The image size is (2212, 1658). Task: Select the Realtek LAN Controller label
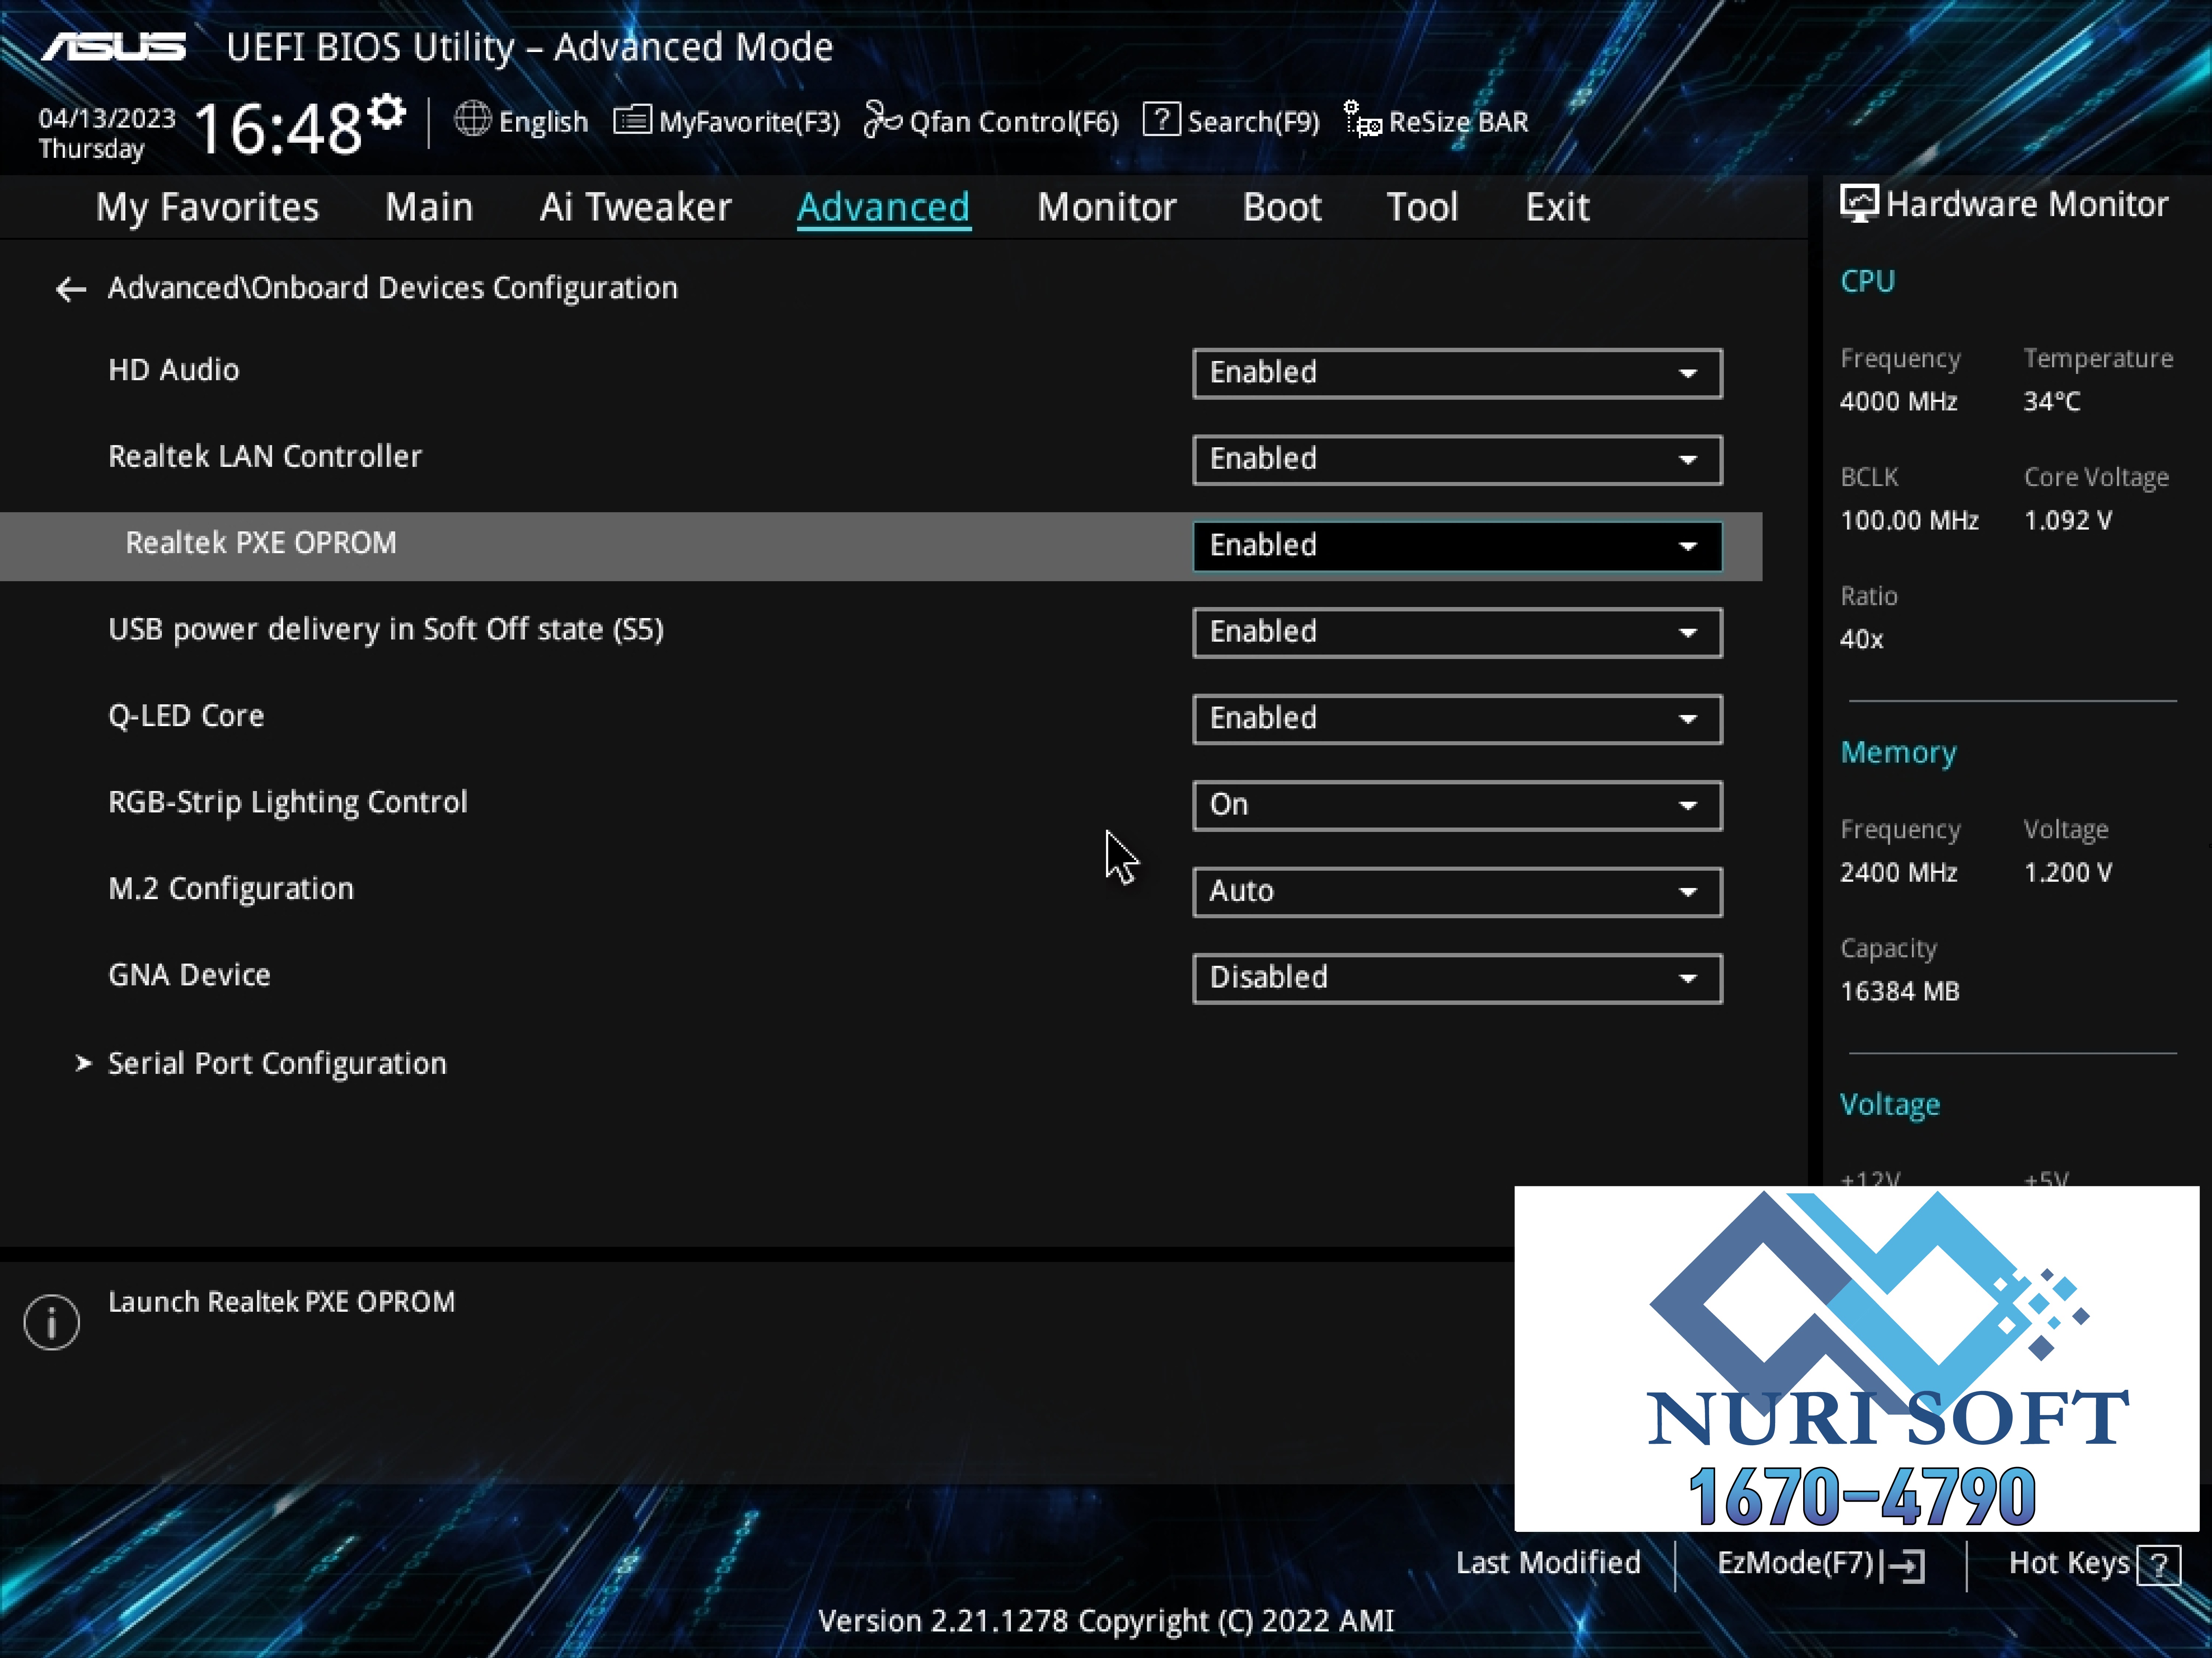(x=265, y=457)
